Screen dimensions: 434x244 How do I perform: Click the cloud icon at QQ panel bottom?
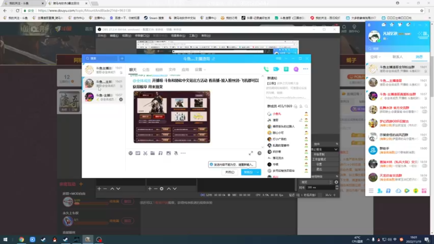[x=398, y=191]
